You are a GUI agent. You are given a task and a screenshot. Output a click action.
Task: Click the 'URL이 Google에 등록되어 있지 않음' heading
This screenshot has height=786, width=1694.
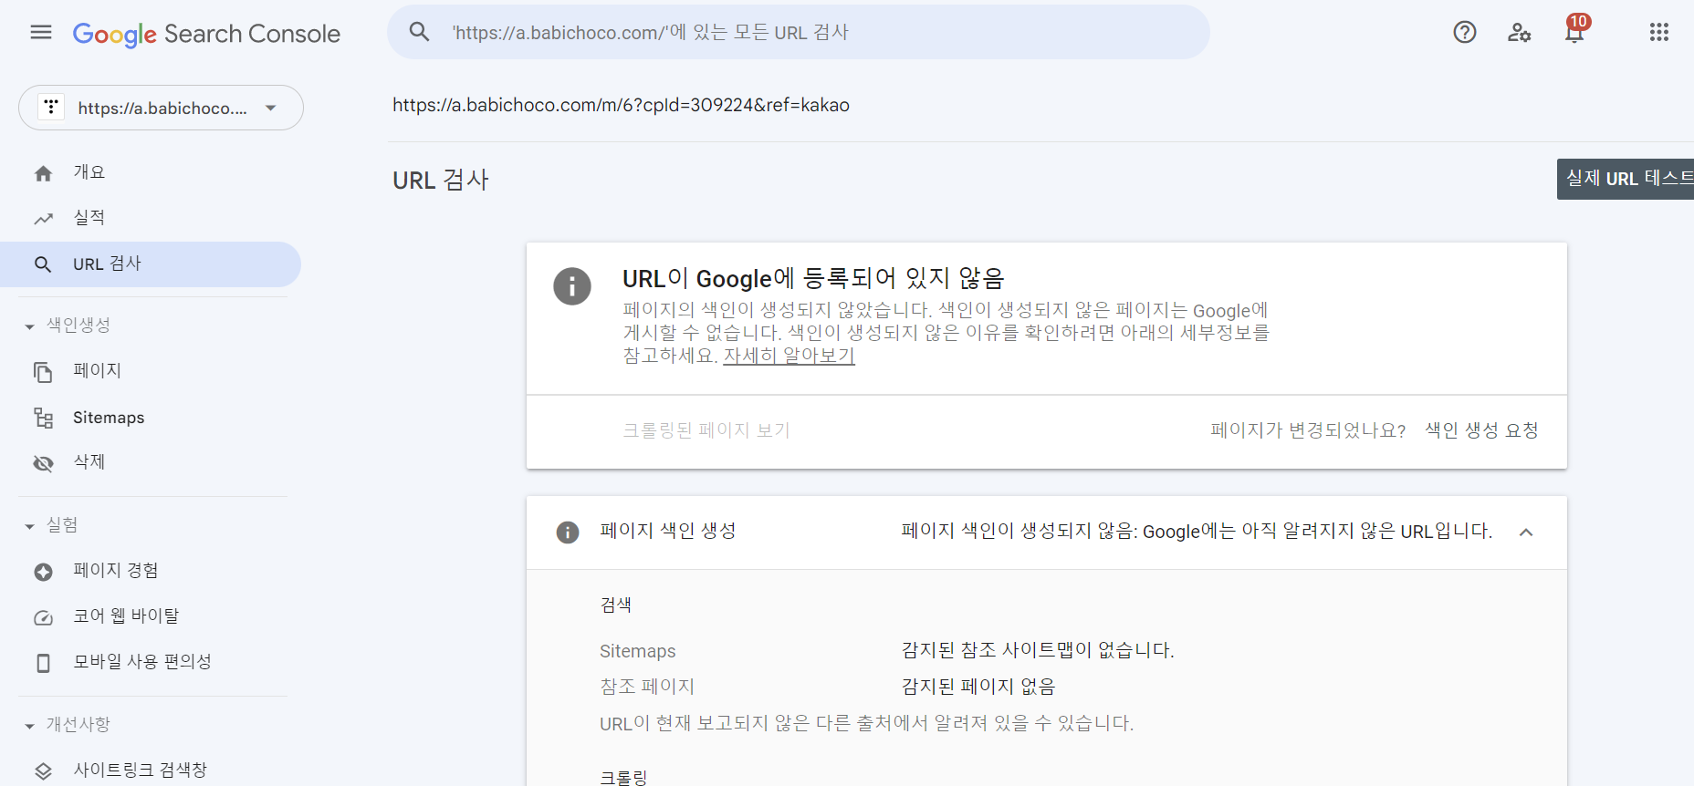(x=813, y=278)
